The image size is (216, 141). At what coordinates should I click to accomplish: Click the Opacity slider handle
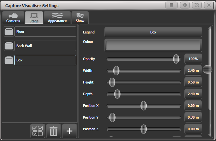[176, 59]
